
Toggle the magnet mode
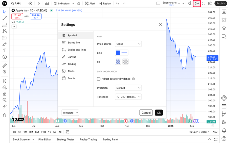(5, 81)
